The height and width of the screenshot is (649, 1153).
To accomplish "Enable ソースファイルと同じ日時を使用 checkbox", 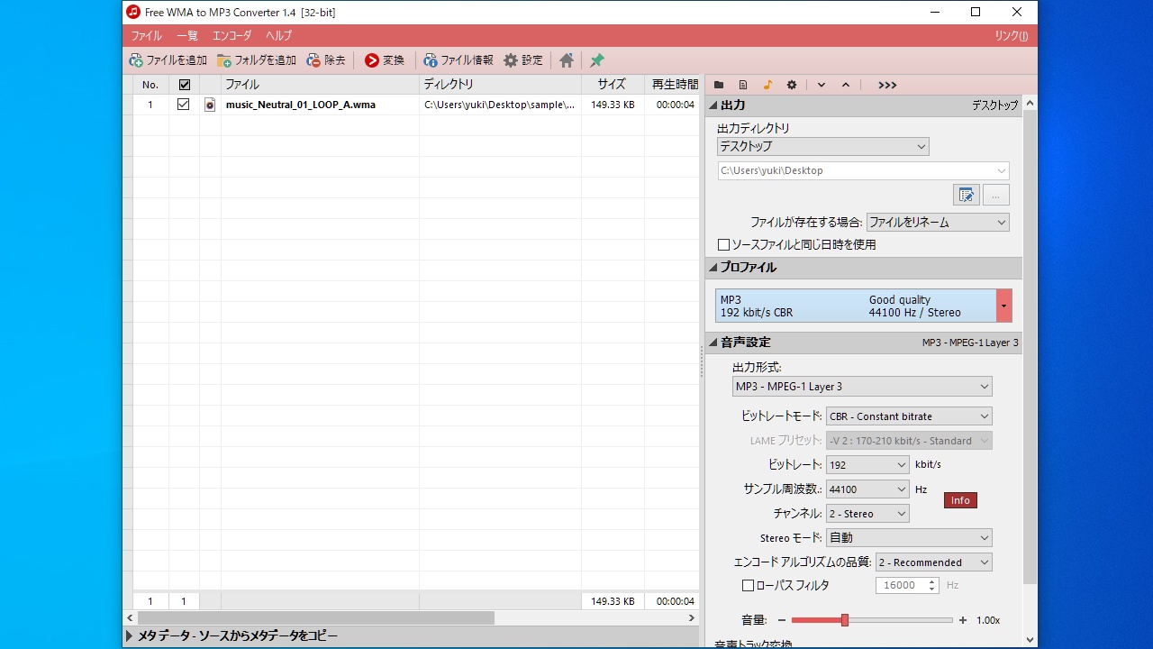I will [723, 244].
